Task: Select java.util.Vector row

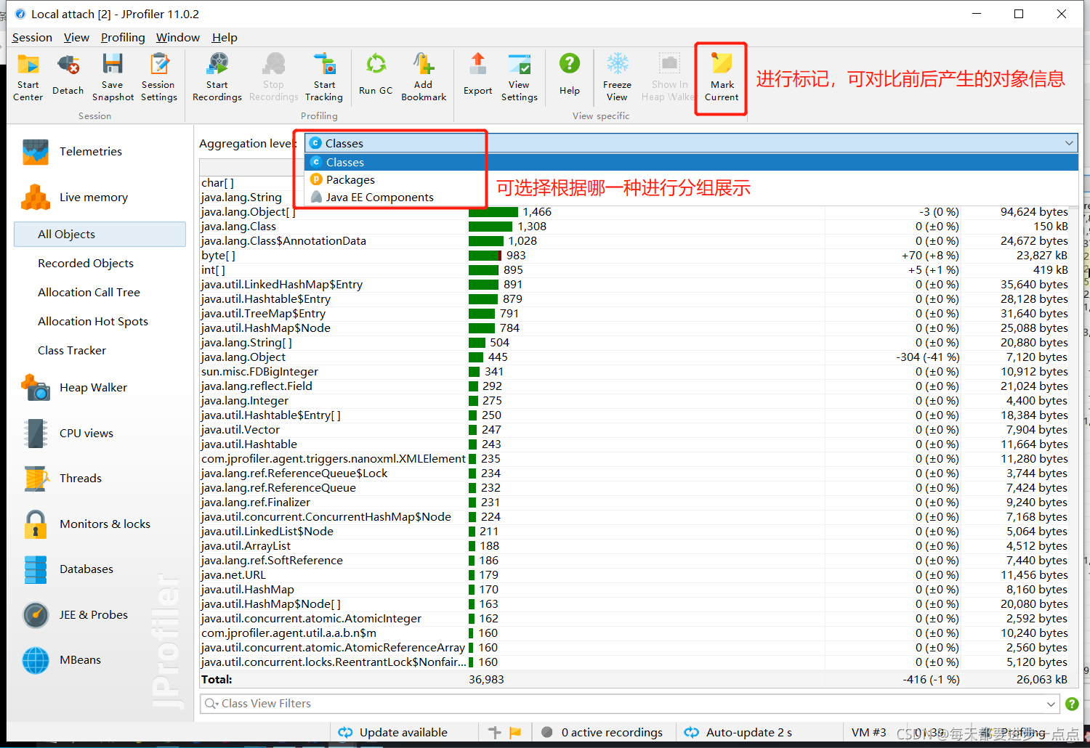Action: [638, 430]
